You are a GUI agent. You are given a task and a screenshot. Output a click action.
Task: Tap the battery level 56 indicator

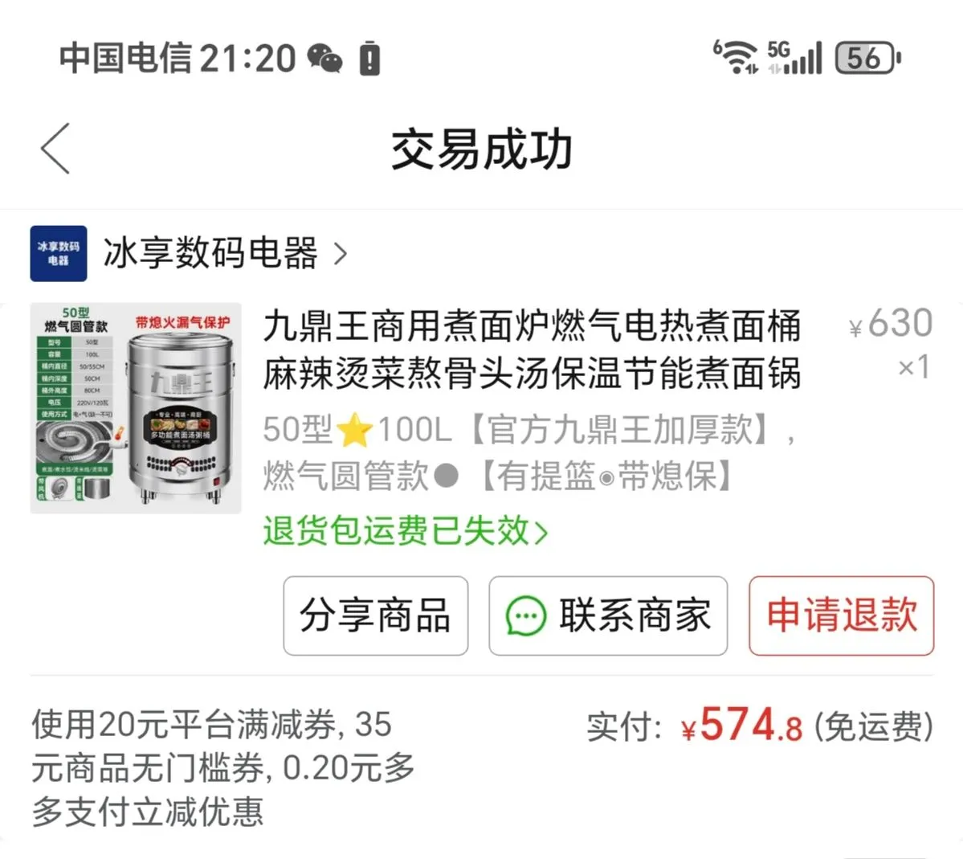pos(867,59)
